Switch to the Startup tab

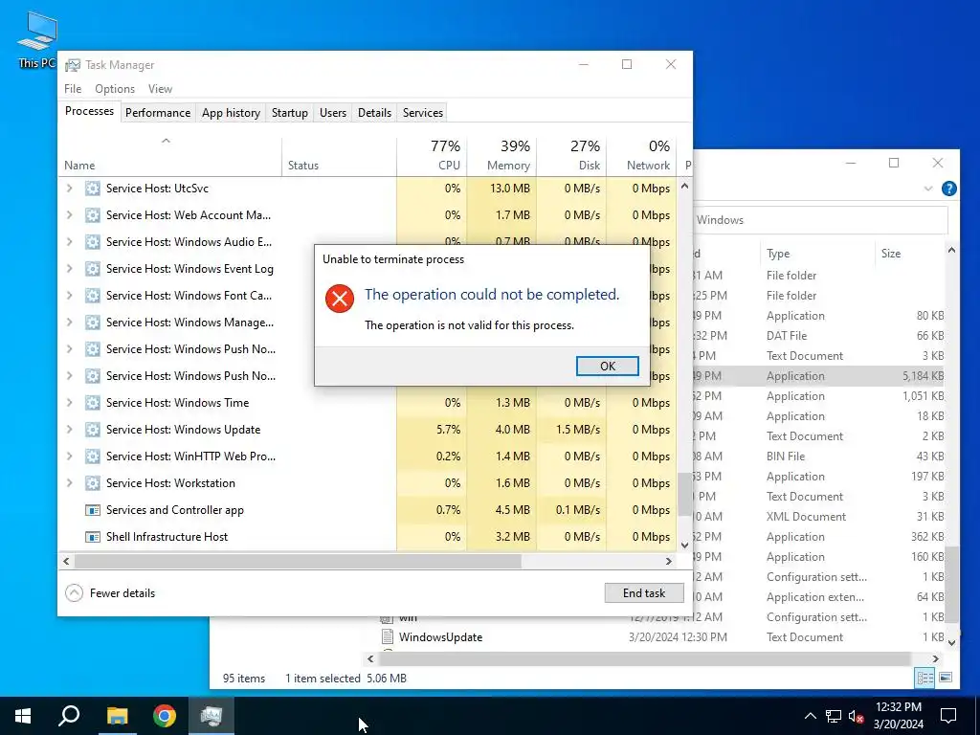tap(289, 113)
